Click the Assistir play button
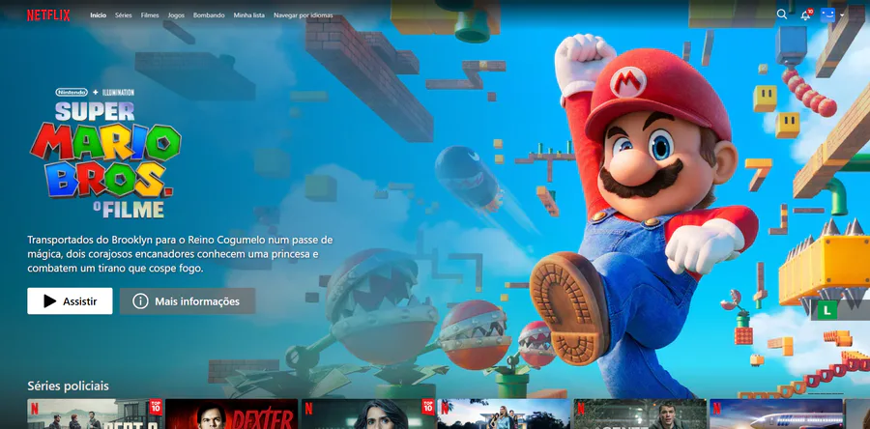 click(x=70, y=300)
